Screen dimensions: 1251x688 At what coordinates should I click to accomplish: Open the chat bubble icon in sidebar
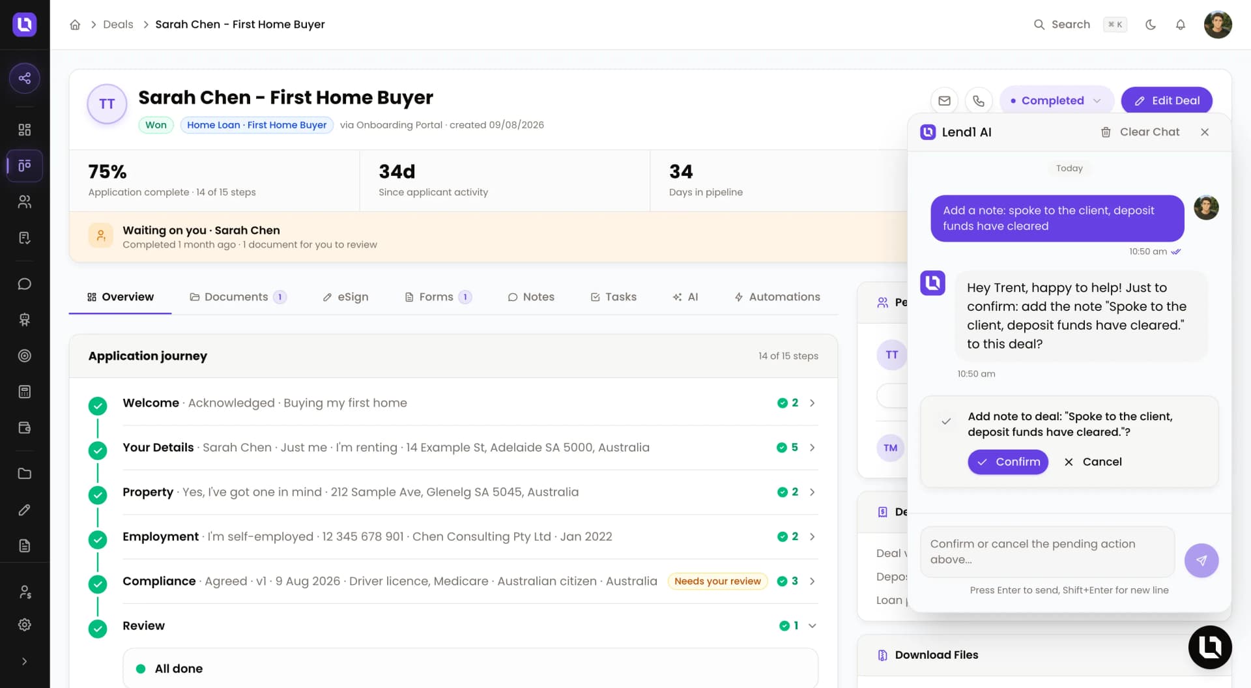click(x=25, y=284)
